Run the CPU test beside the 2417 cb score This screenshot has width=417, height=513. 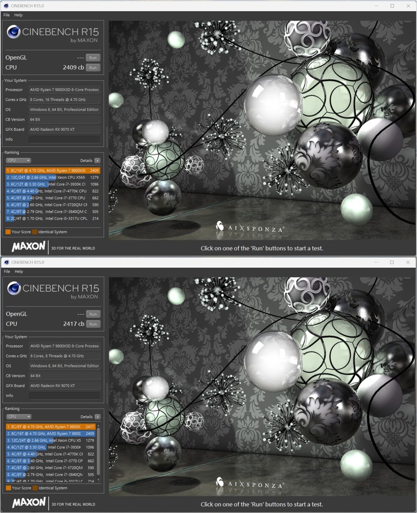[94, 324]
